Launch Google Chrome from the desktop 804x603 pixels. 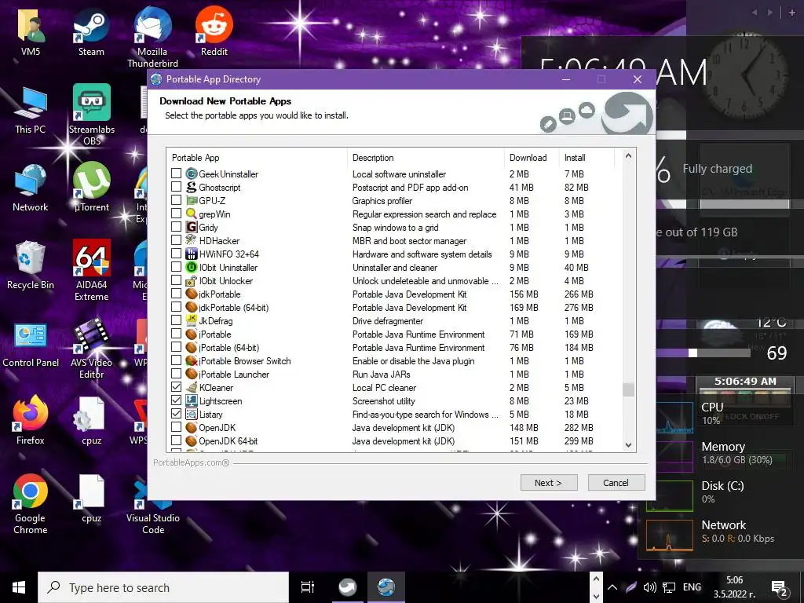pyautogui.click(x=31, y=504)
